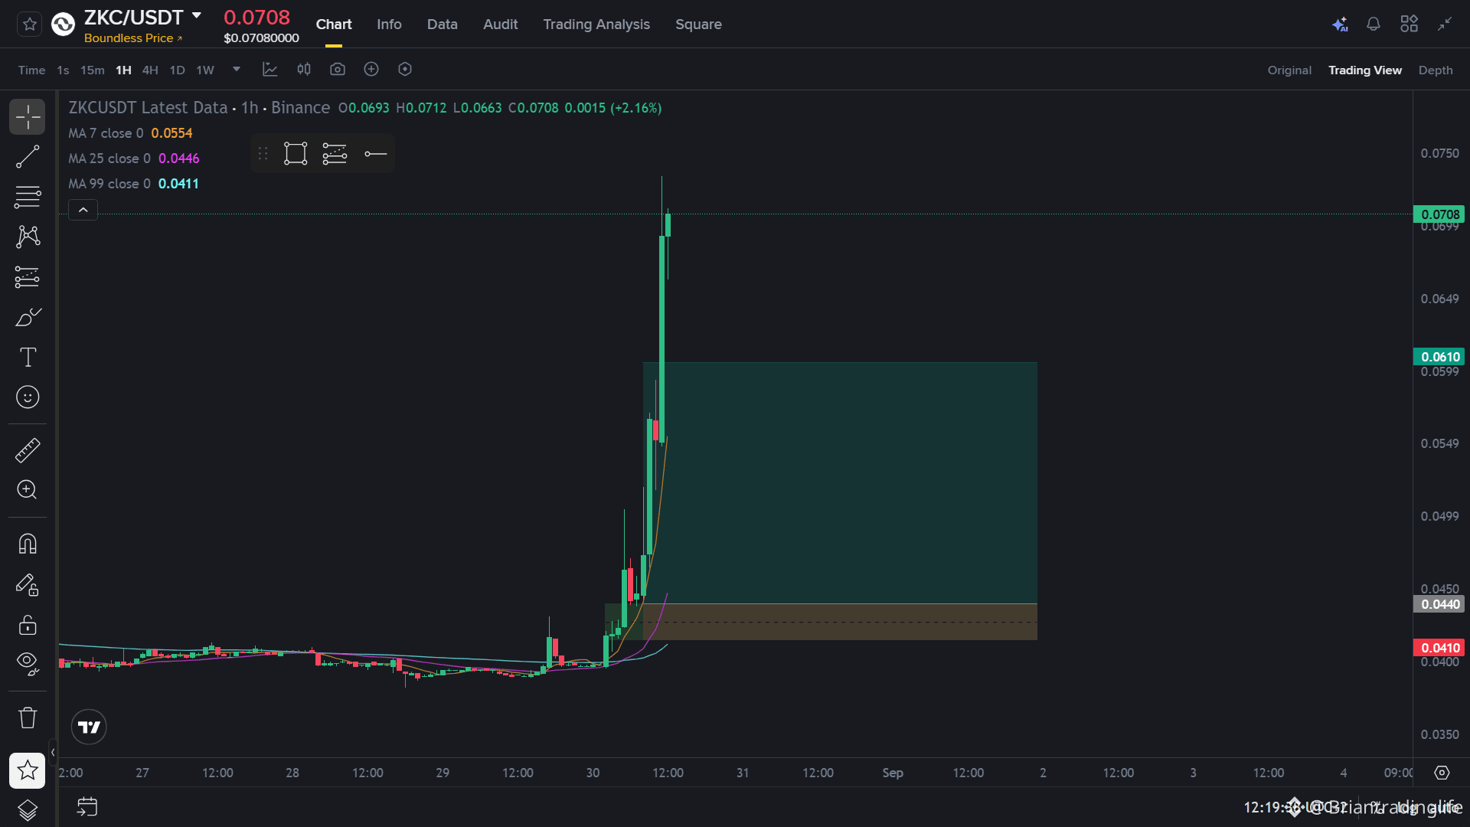Switch to Trading View chart

[x=1364, y=70]
